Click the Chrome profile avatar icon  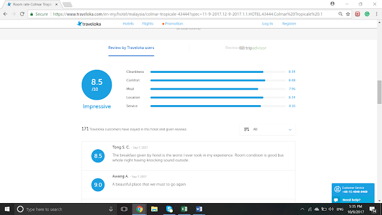[332, 4]
